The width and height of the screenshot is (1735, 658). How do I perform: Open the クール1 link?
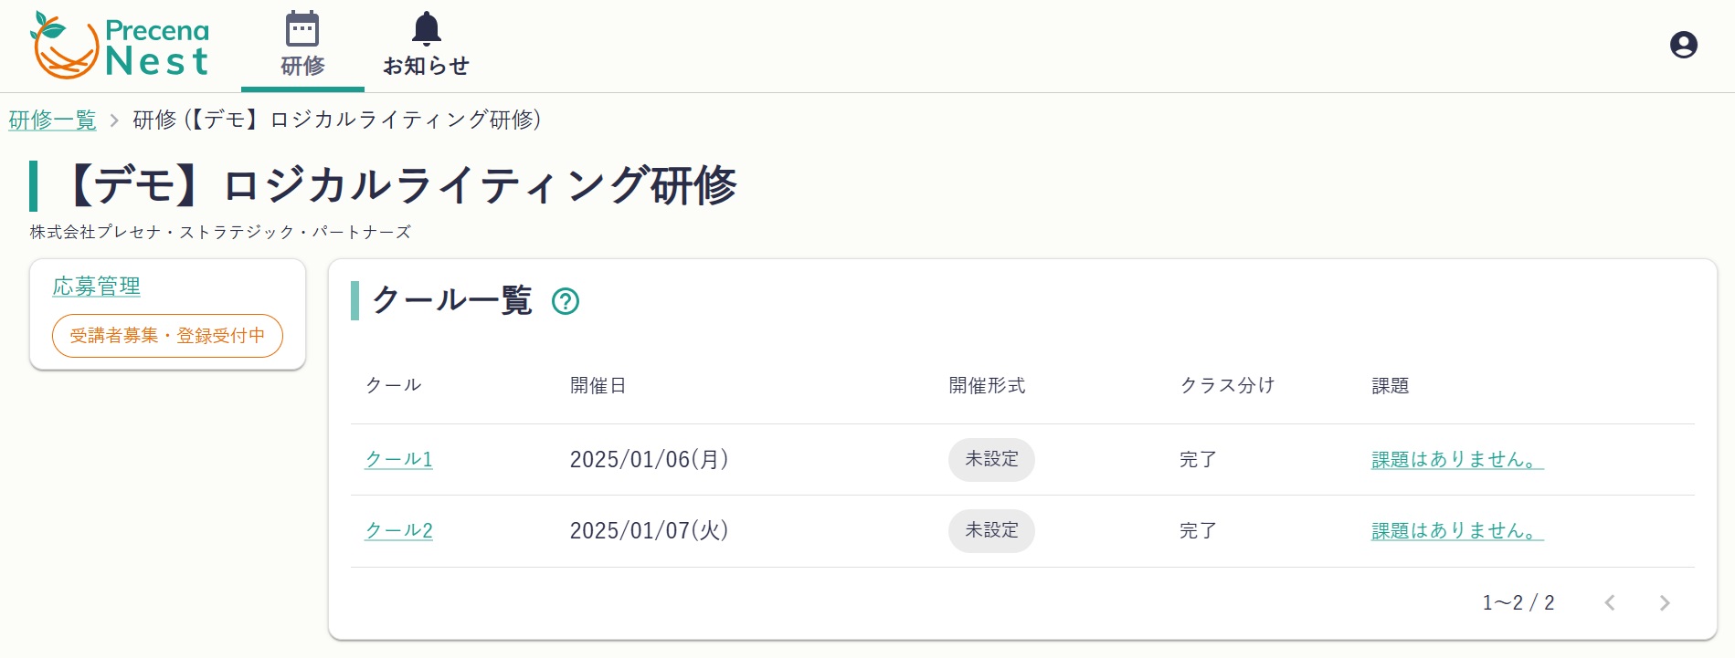click(x=399, y=459)
